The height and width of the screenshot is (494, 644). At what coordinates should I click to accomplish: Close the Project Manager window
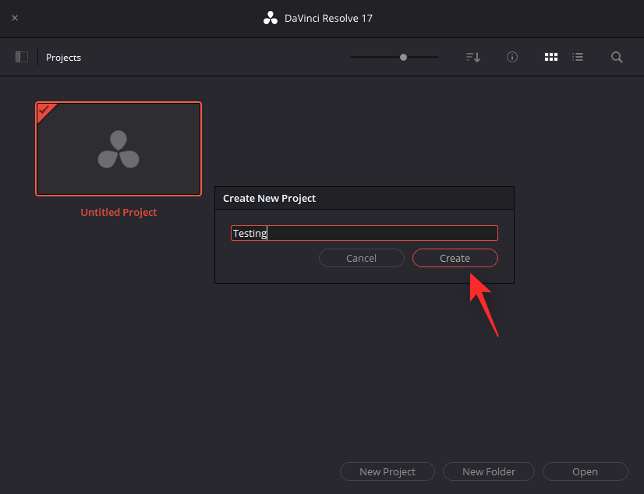15,18
